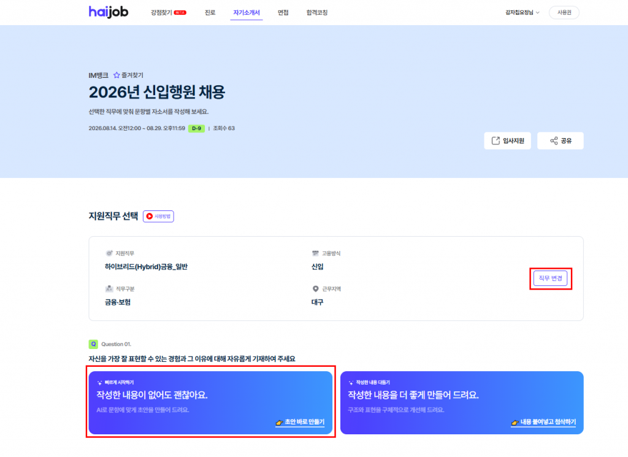This screenshot has height=457, width=628.
Task: Click the 사용권 button
Action: (564, 12)
